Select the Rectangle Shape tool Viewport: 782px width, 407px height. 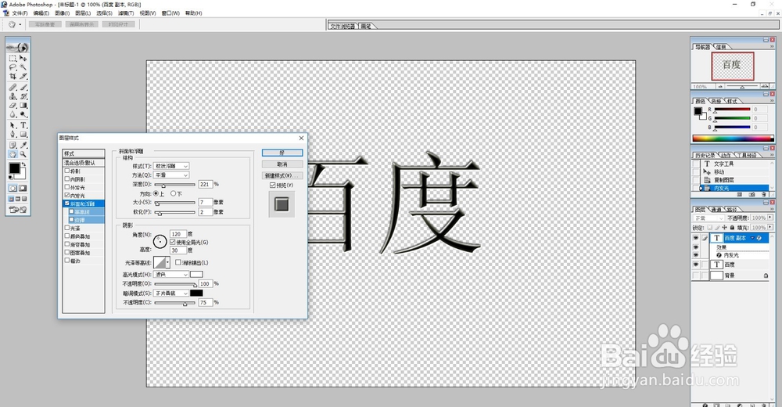pos(23,135)
